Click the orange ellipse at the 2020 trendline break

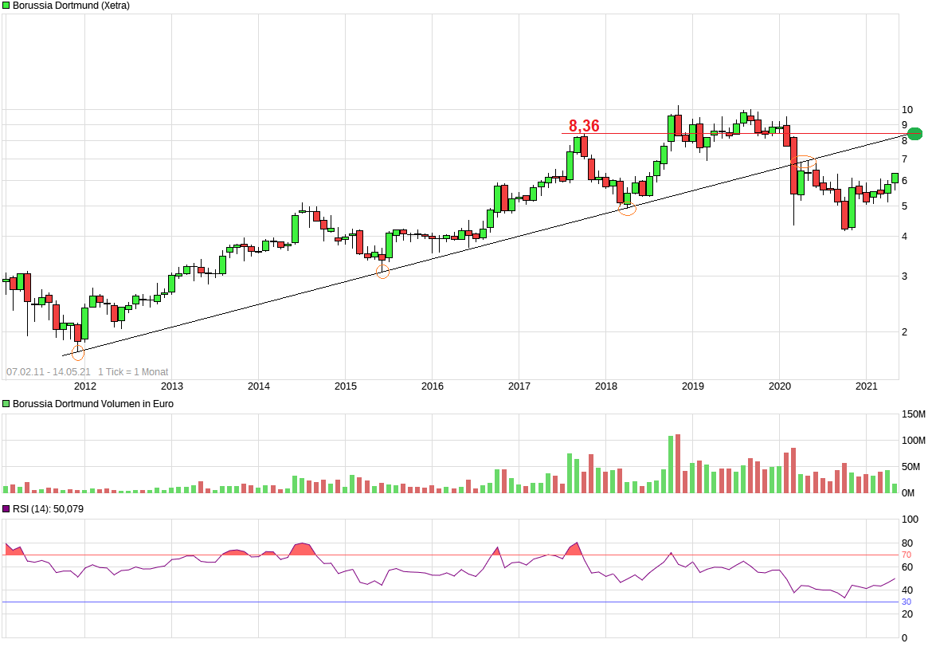click(x=804, y=162)
